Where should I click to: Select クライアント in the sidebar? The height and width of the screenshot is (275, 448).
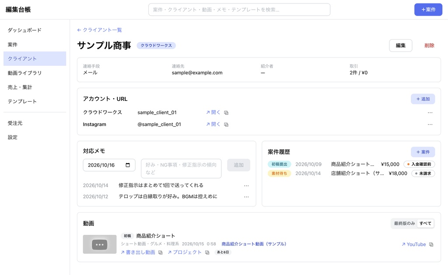[x=35, y=58]
